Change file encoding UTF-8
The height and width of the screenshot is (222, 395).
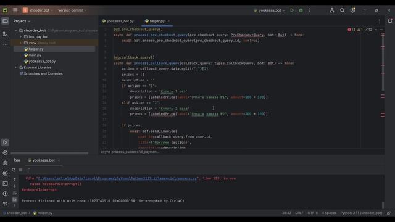click(x=313, y=213)
